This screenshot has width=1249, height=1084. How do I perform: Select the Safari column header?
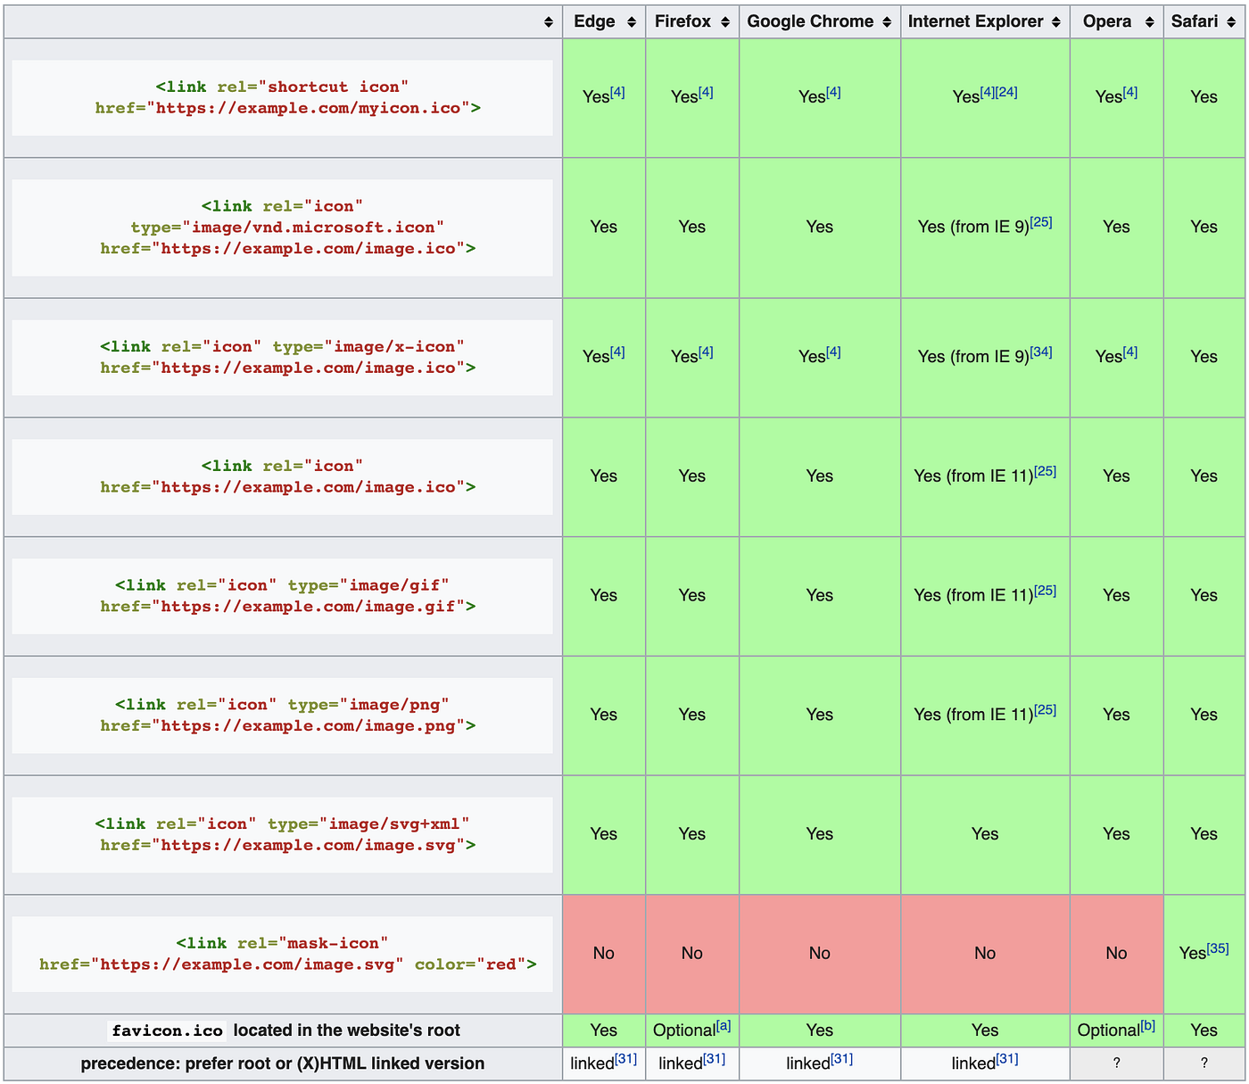(1202, 21)
